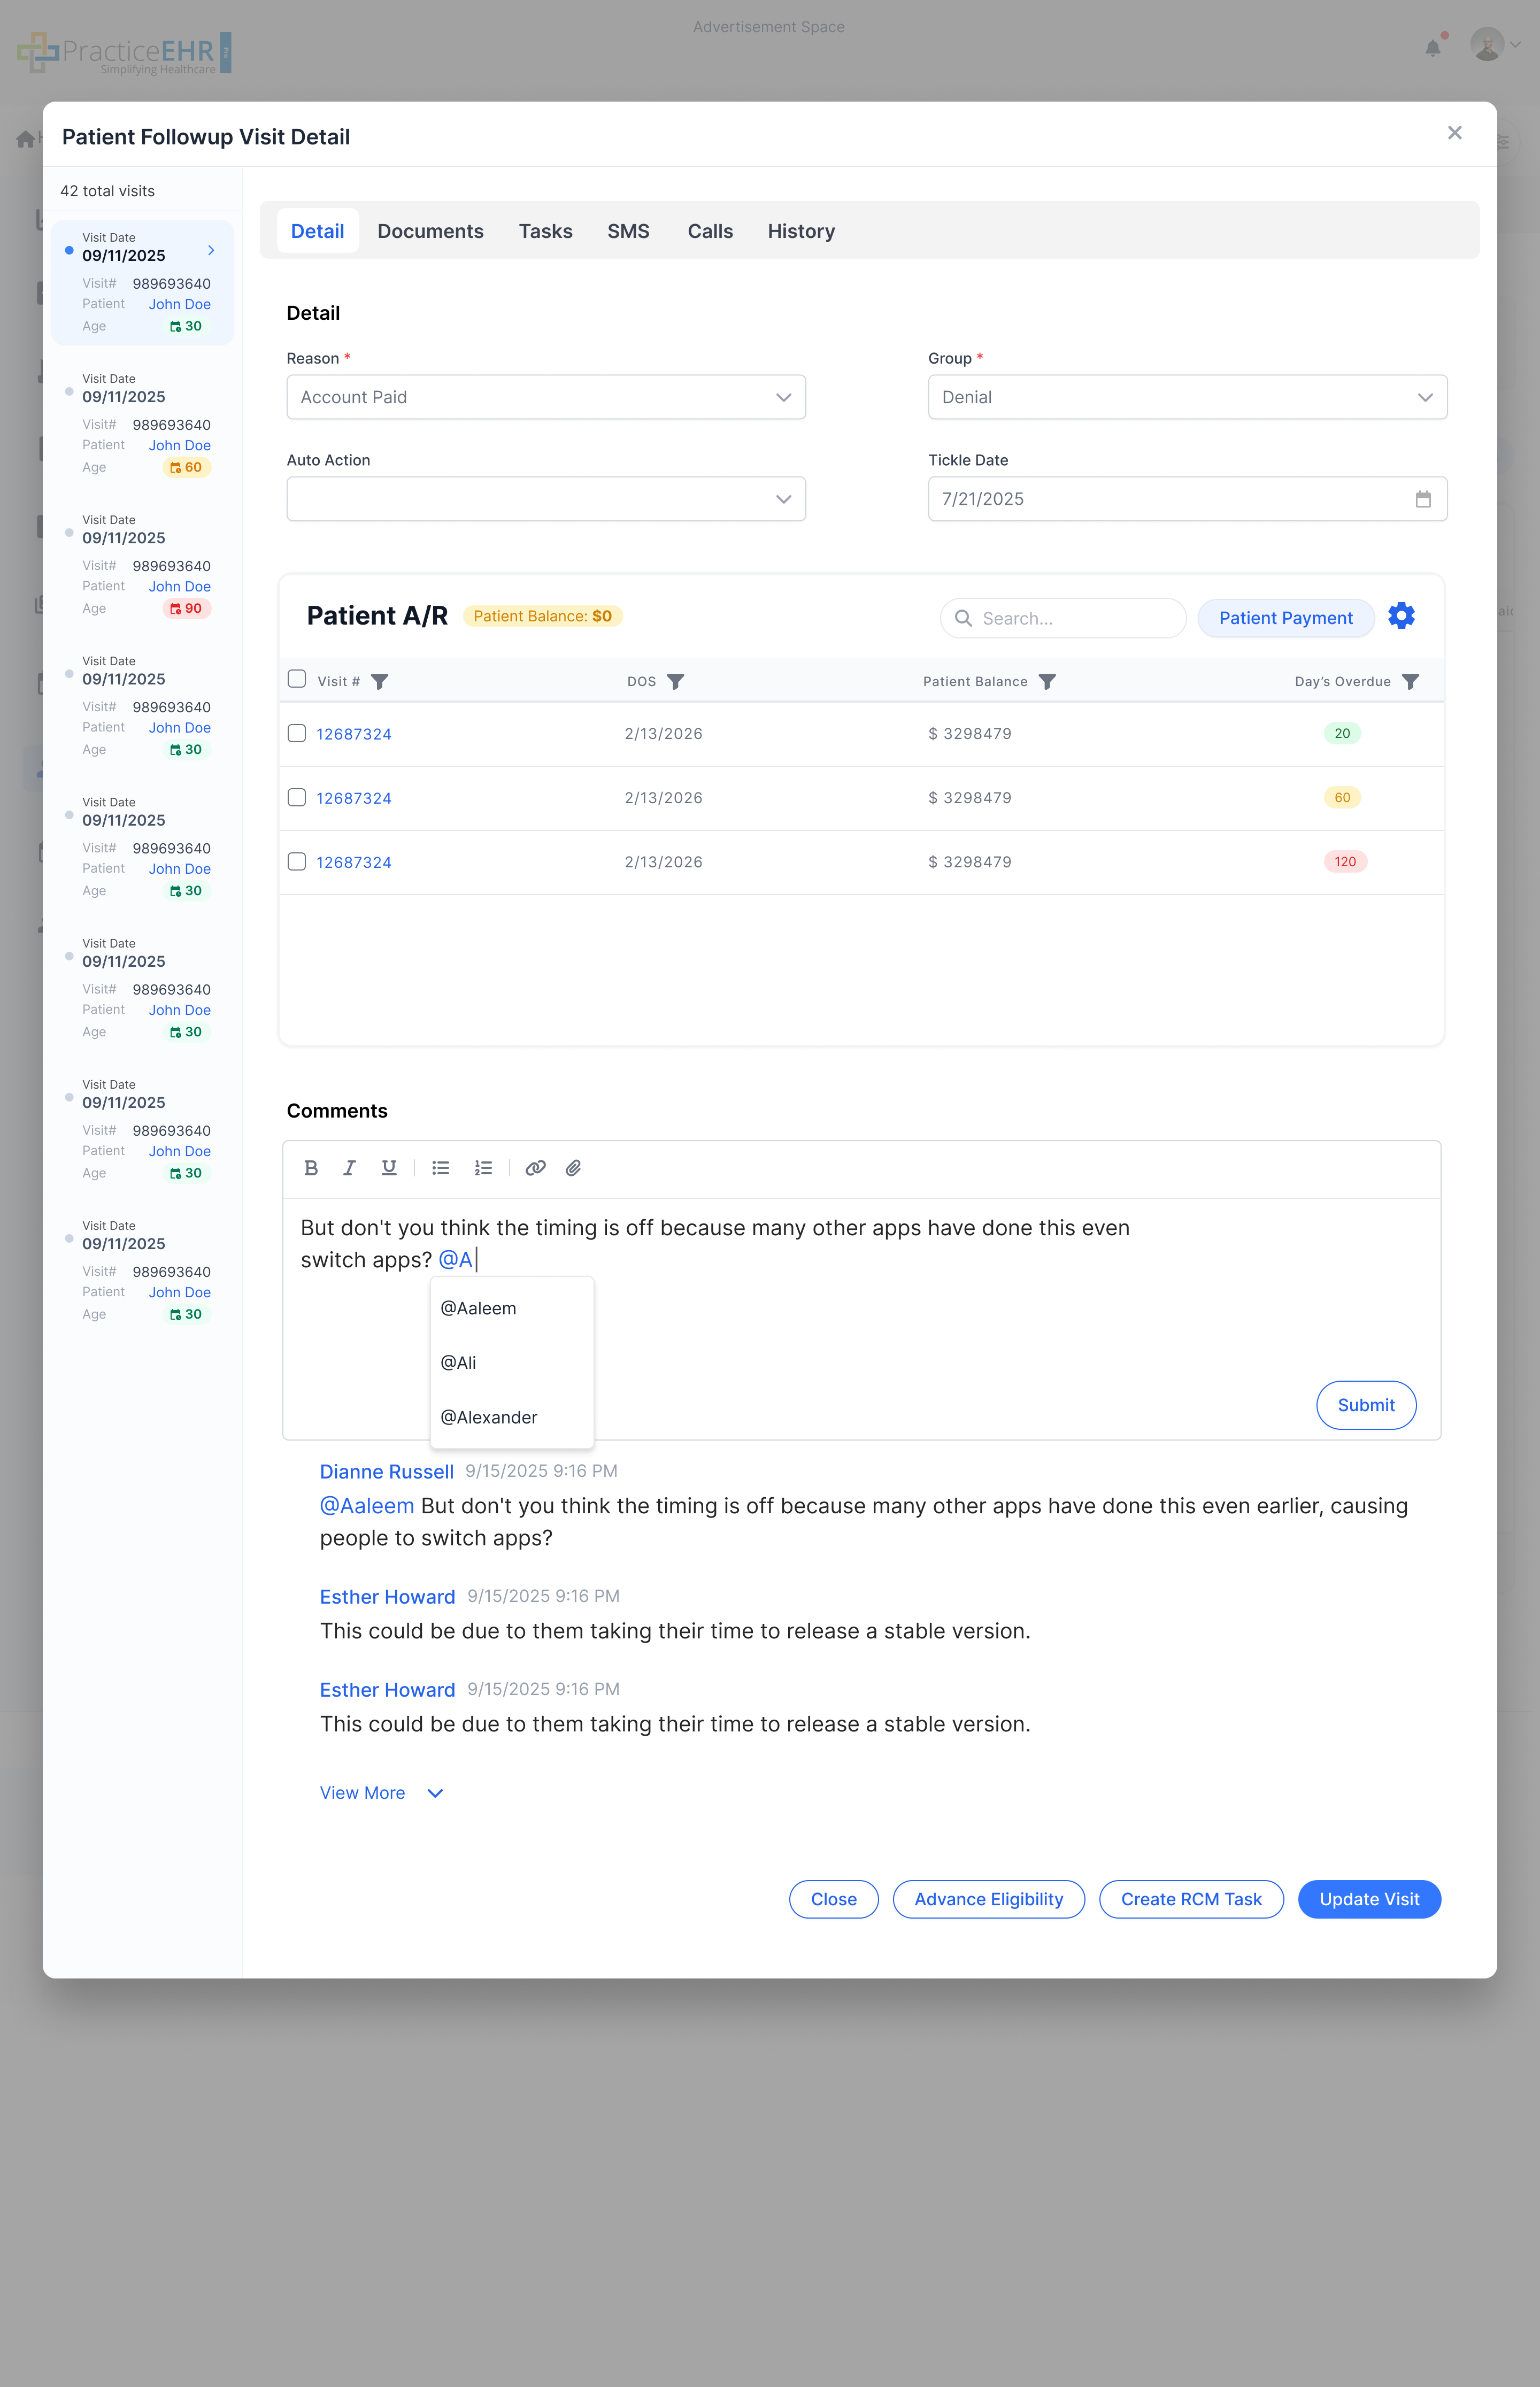Click the Underline formatting icon

pyautogui.click(x=389, y=1168)
